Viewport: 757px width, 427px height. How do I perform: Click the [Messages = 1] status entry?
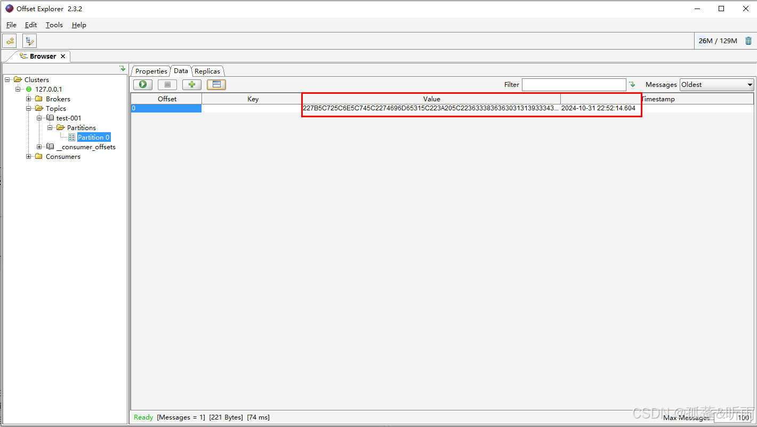tap(181, 417)
